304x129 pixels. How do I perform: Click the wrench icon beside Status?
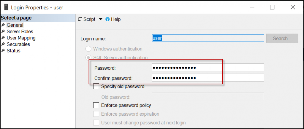(3, 50)
